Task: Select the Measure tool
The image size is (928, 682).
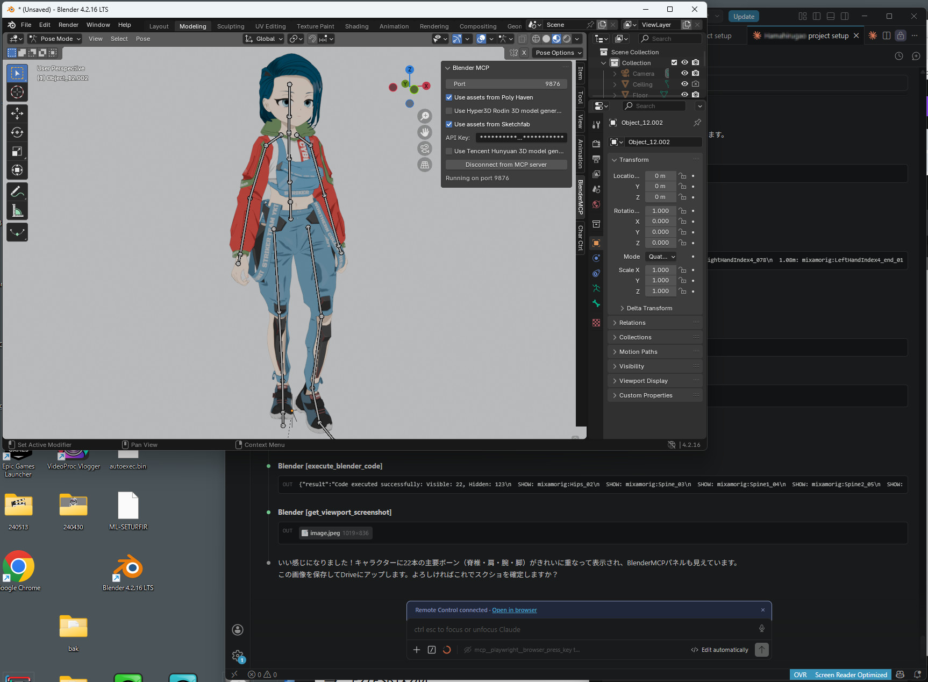Action: pyautogui.click(x=17, y=211)
